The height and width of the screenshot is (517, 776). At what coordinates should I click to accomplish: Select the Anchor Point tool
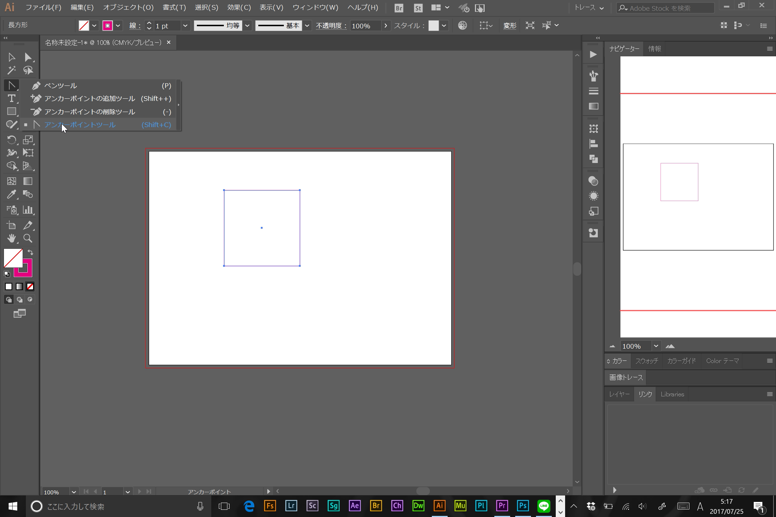click(80, 125)
